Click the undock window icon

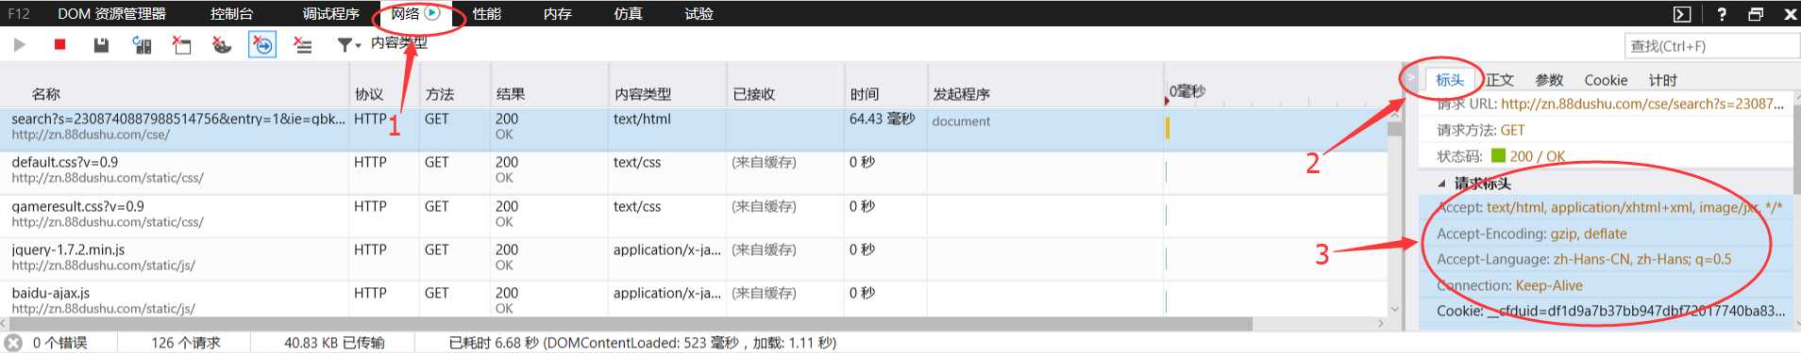pyautogui.click(x=1755, y=13)
